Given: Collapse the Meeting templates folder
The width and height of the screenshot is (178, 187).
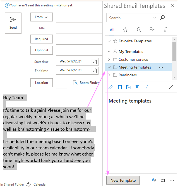Looking at the screenshot, I should tap(109, 67).
